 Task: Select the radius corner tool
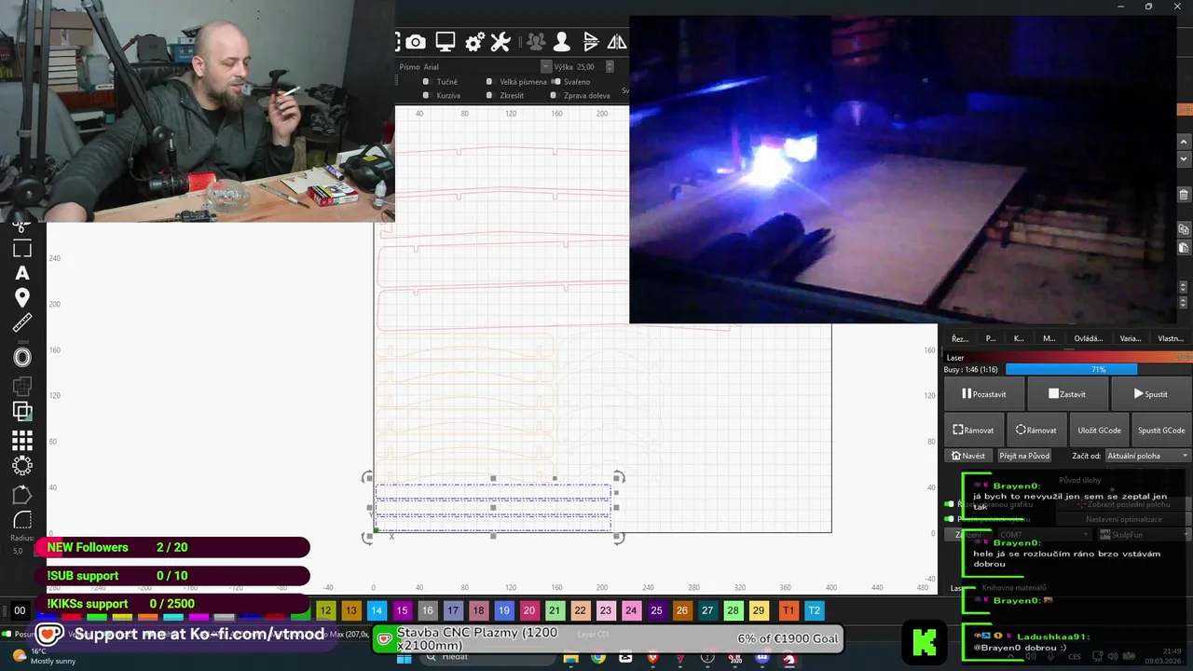pos(22,520)
